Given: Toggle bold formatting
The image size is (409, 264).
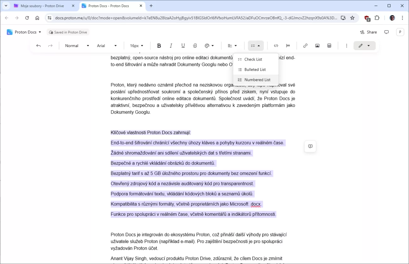Looking at the screenshot, I should coord(159,46).
